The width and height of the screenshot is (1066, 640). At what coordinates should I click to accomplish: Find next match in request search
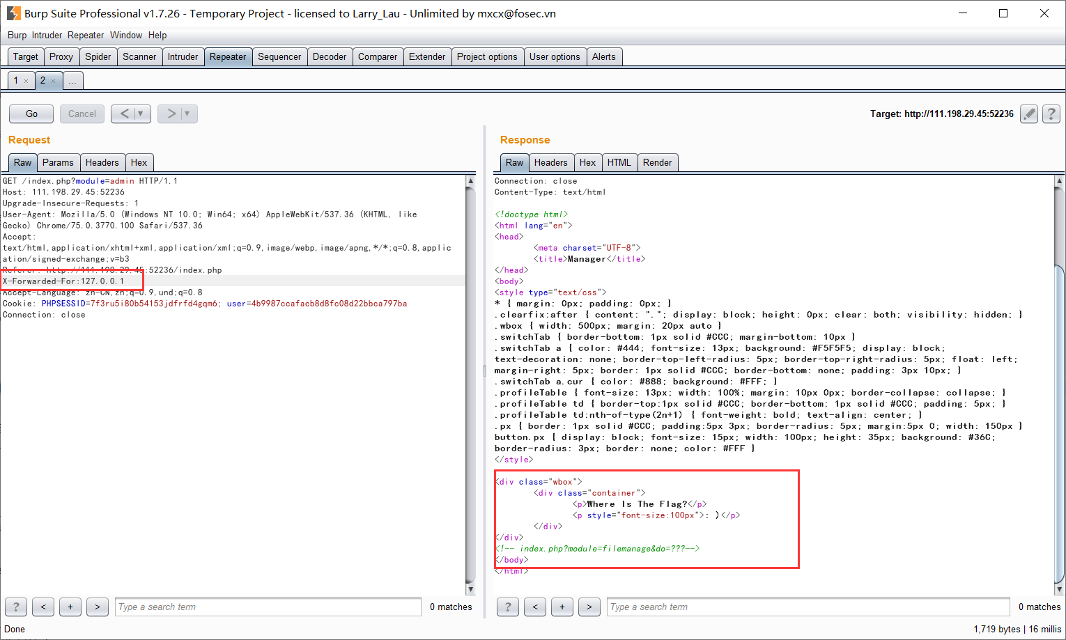98,607
